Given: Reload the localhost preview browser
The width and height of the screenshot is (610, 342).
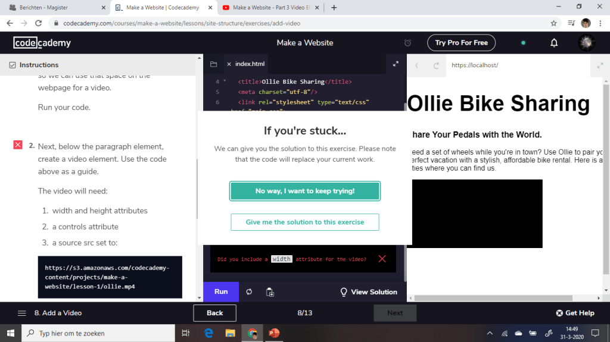Looking at the screenshot, I should point(436,65).
